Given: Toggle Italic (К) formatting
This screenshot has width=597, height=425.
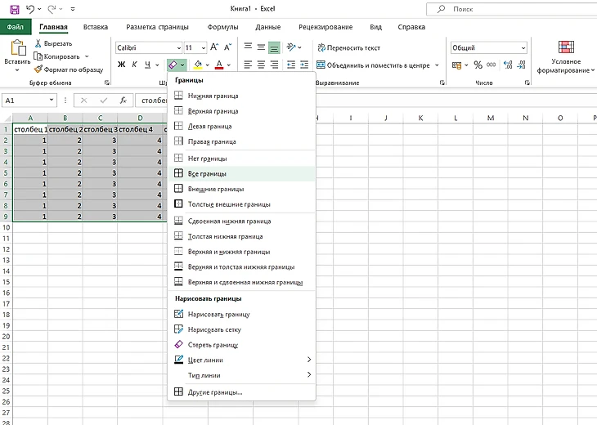Looking at the screenshot, I should (x=135, y=65).
